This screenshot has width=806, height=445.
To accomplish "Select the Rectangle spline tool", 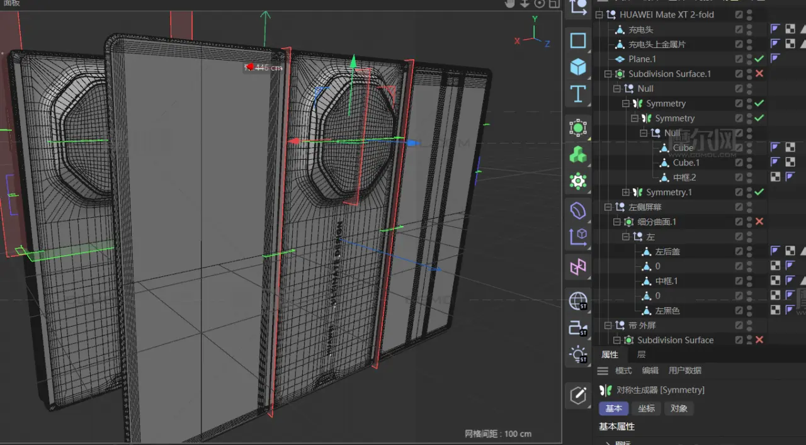I will 578,42.
